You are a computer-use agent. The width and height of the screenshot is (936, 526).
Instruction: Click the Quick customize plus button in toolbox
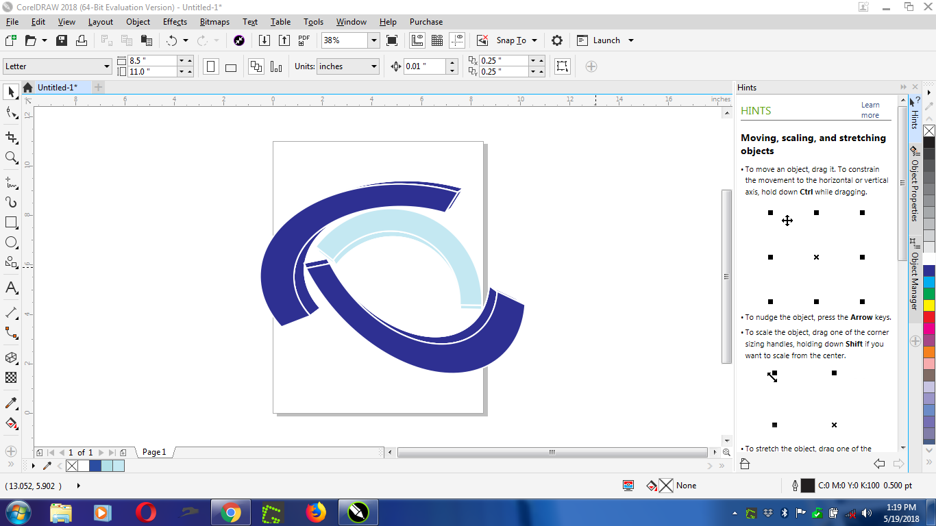[11, 451]
